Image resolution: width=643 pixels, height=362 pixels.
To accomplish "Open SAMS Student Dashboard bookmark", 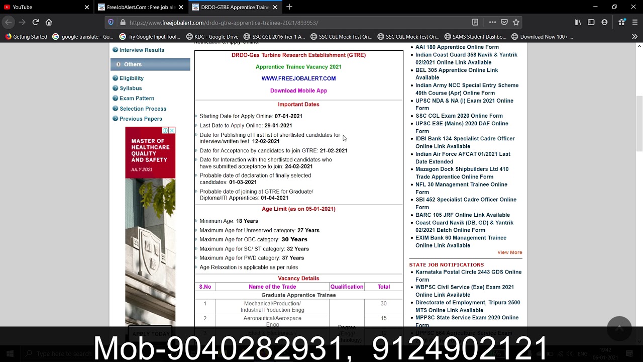I will 475,37.
